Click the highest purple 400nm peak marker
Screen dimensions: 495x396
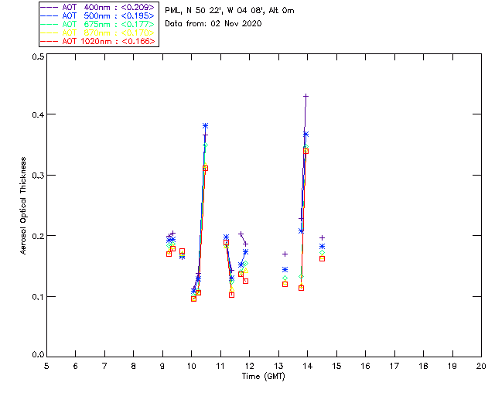(x=306, y=96)
